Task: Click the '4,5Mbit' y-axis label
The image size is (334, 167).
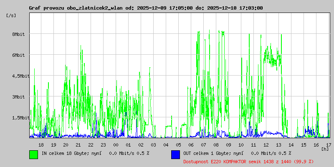Action: (21, 76)
